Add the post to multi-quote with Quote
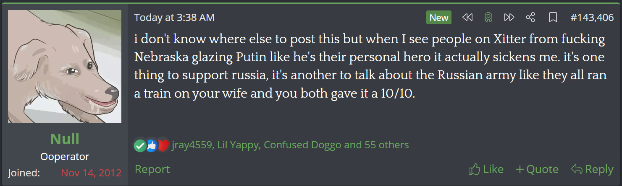 click(x=537, y=169)
